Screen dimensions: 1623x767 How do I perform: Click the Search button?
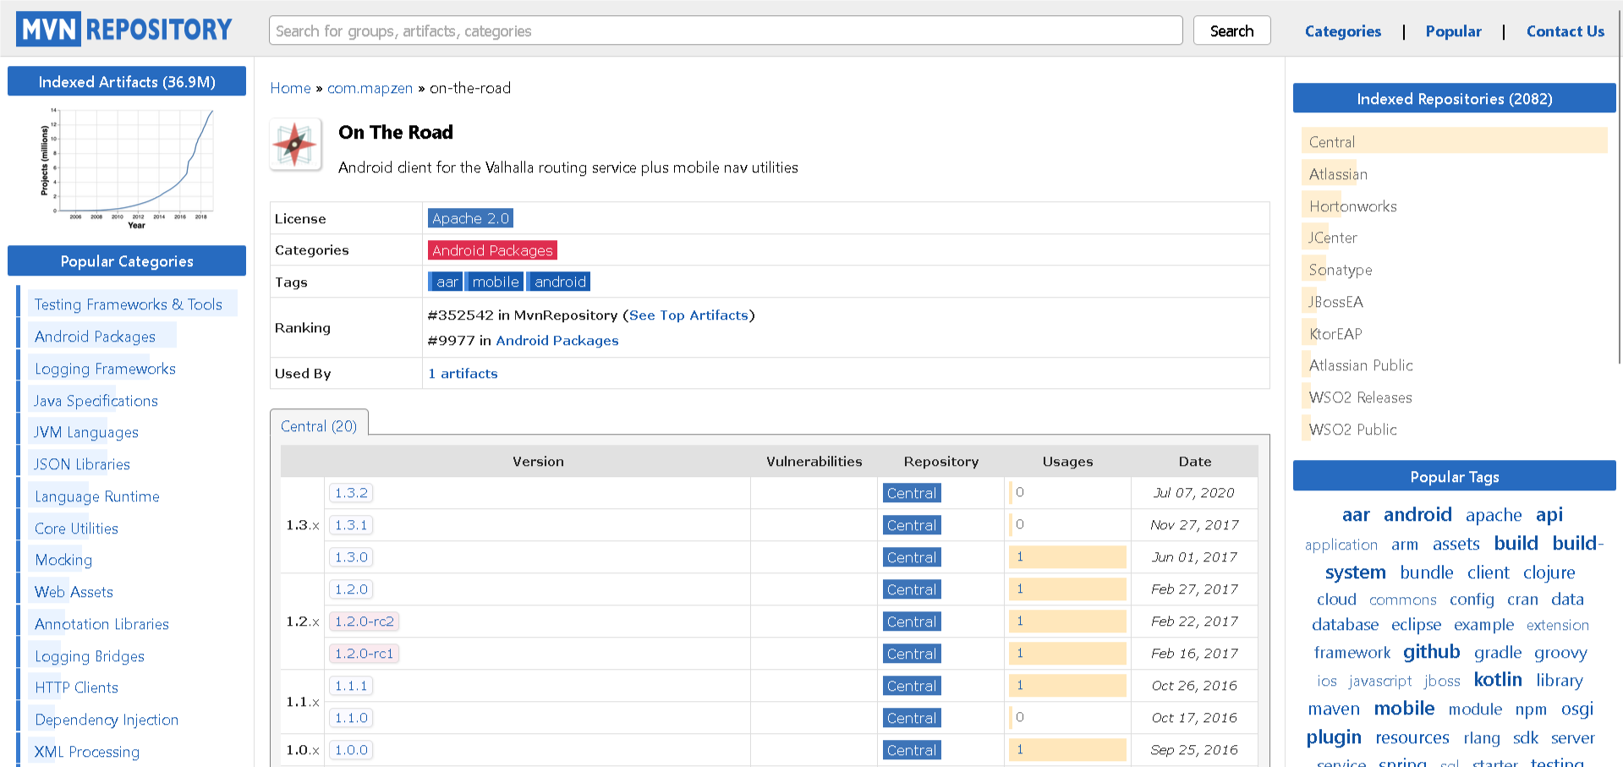point(1231,31)
